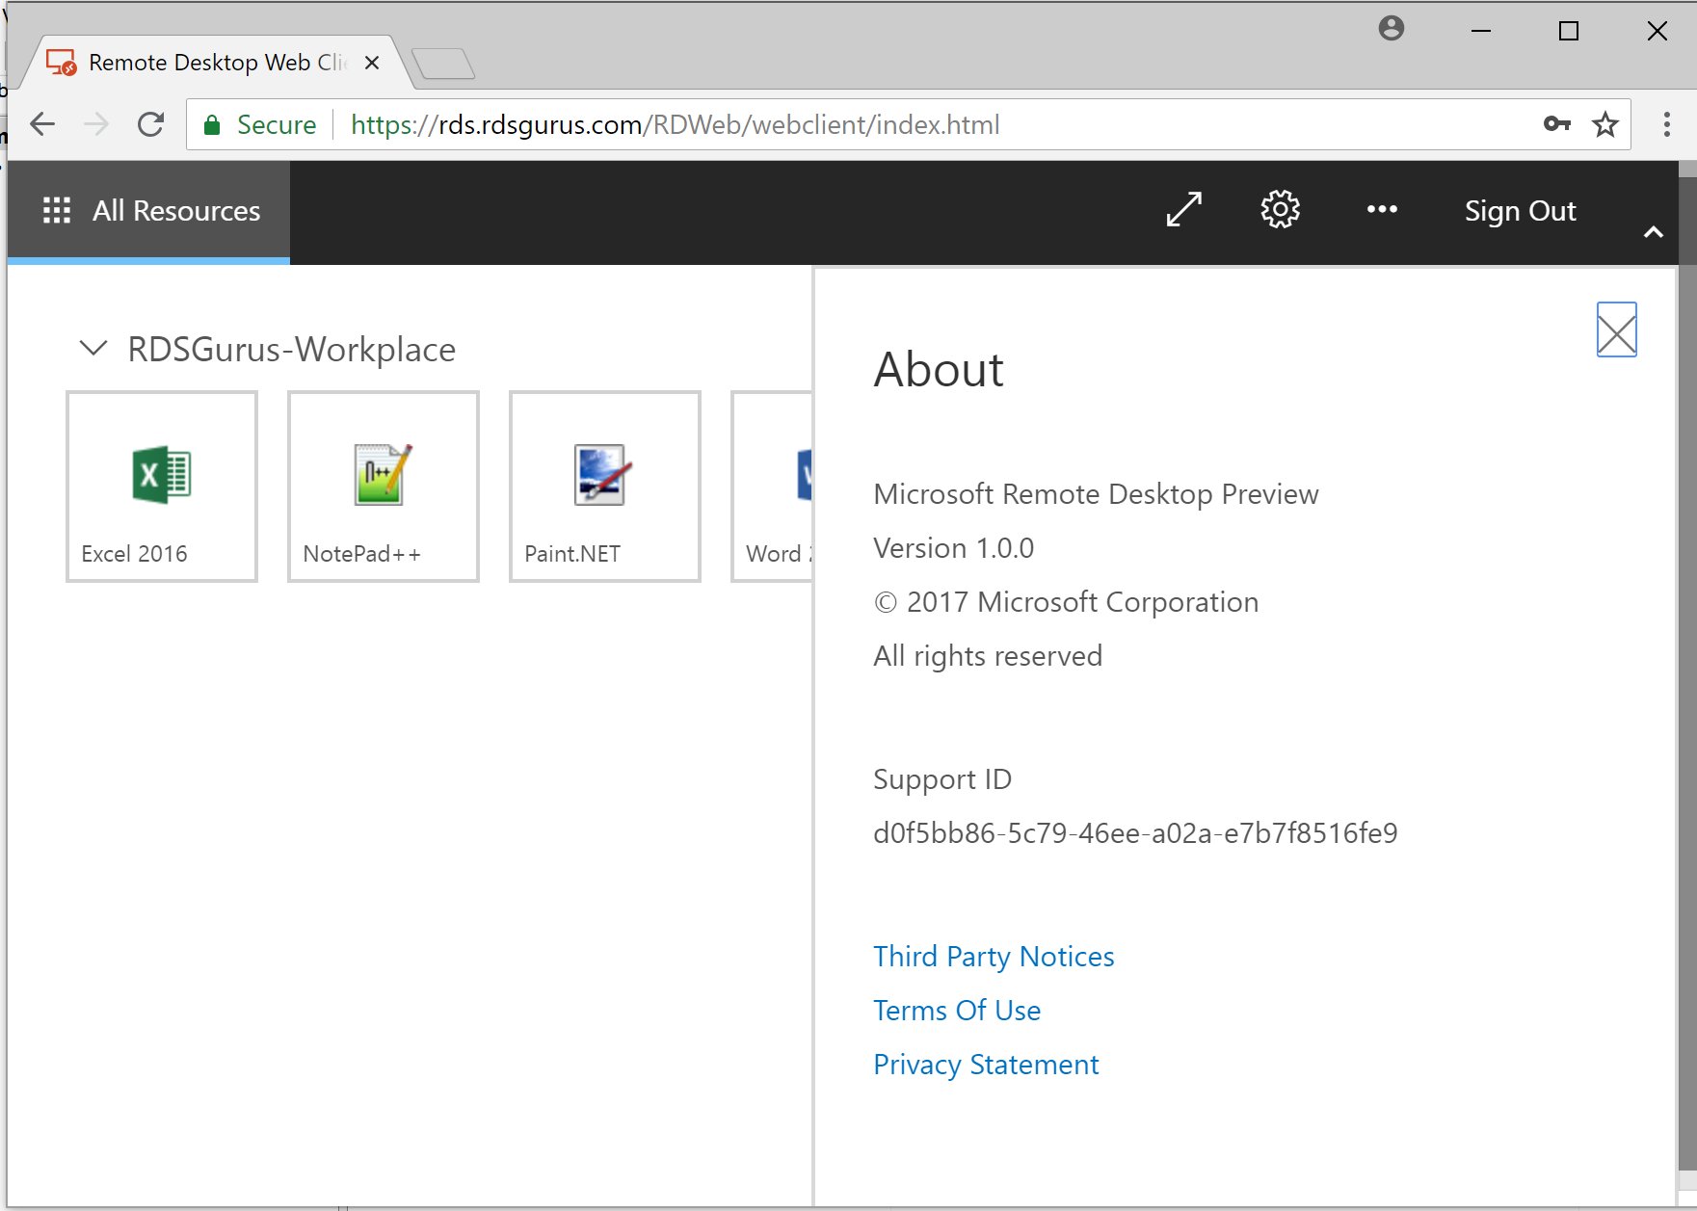Screen dimensions: 1697x1211
Task: Click the Version 1.0.0 text
Action: tap(954, 548)
